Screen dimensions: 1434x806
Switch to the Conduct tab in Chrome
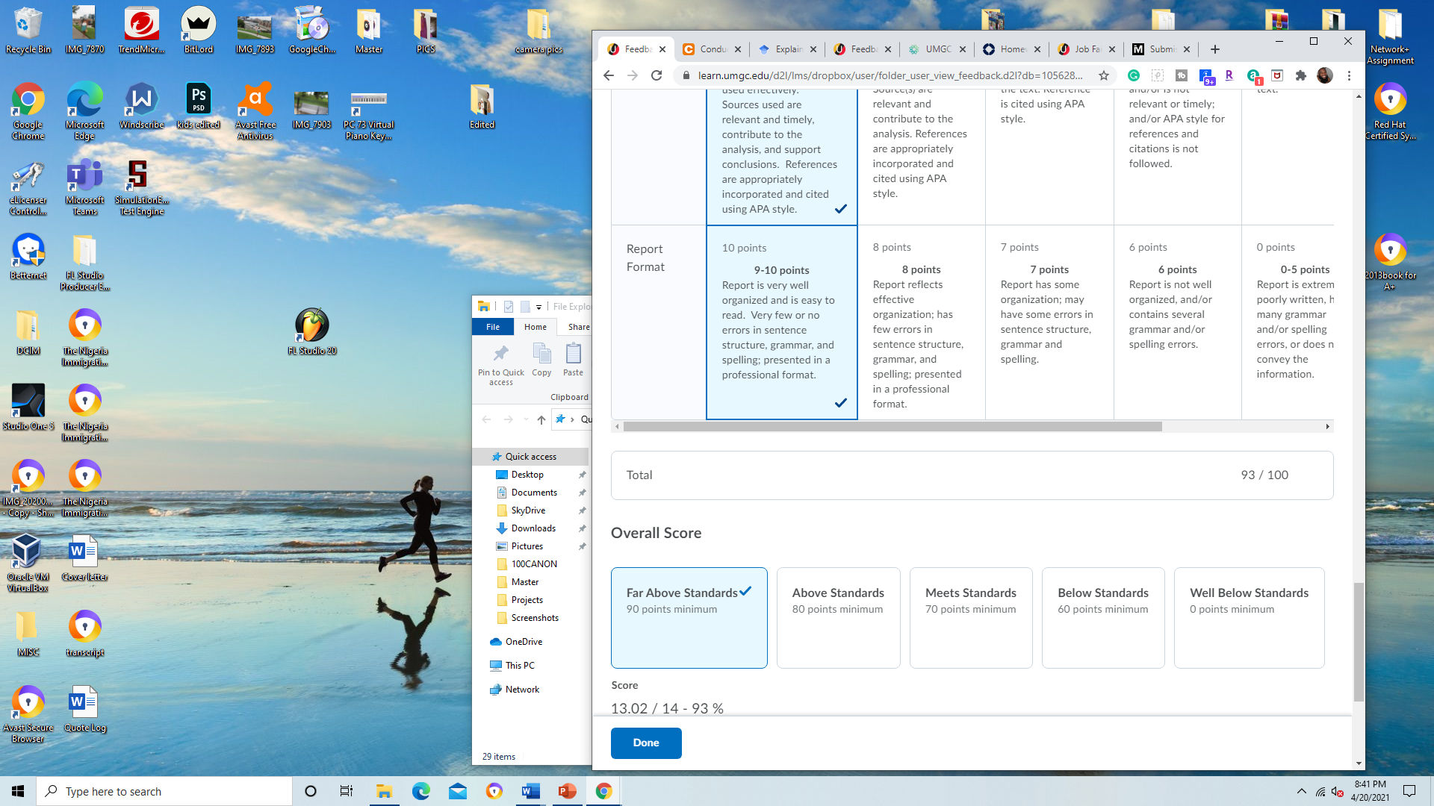pyautogui.click(x=713, y=49)
